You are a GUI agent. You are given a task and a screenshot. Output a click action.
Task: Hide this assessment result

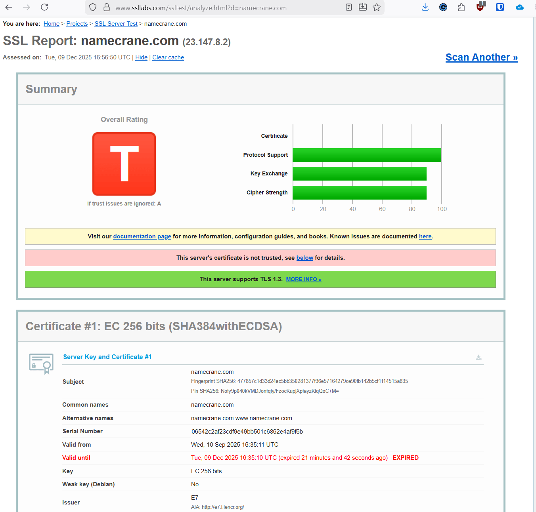pyautogui.click(x=141, y=57)
